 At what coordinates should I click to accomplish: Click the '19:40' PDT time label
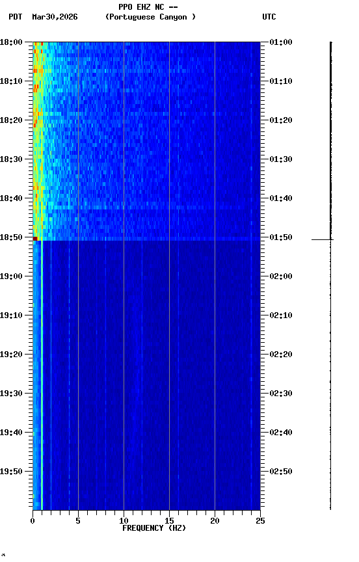(11, 433)
